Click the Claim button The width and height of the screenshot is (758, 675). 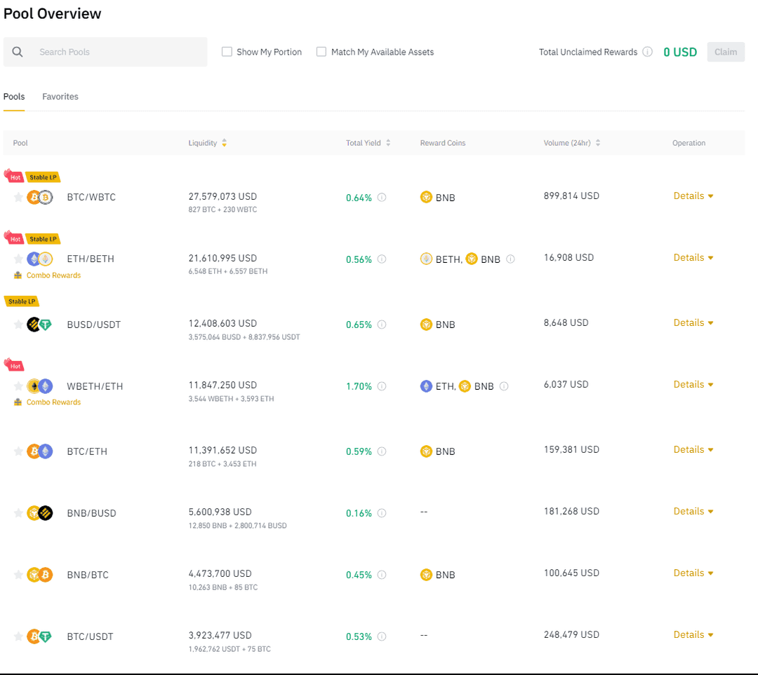point(726,51)
